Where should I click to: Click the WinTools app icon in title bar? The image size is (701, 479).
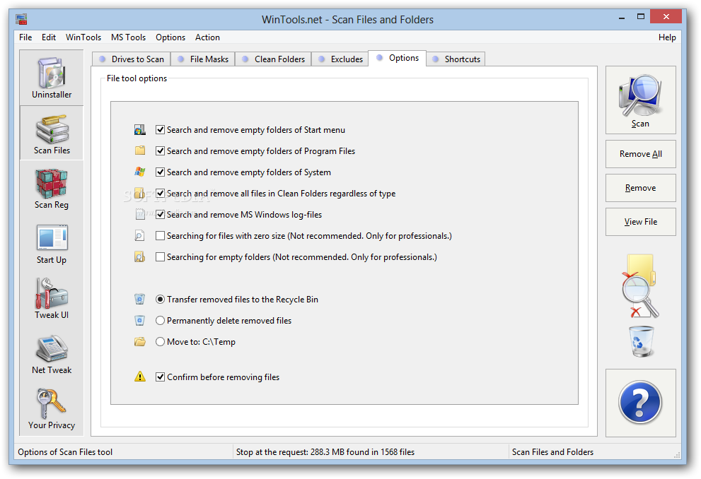[x=21, y=19]
